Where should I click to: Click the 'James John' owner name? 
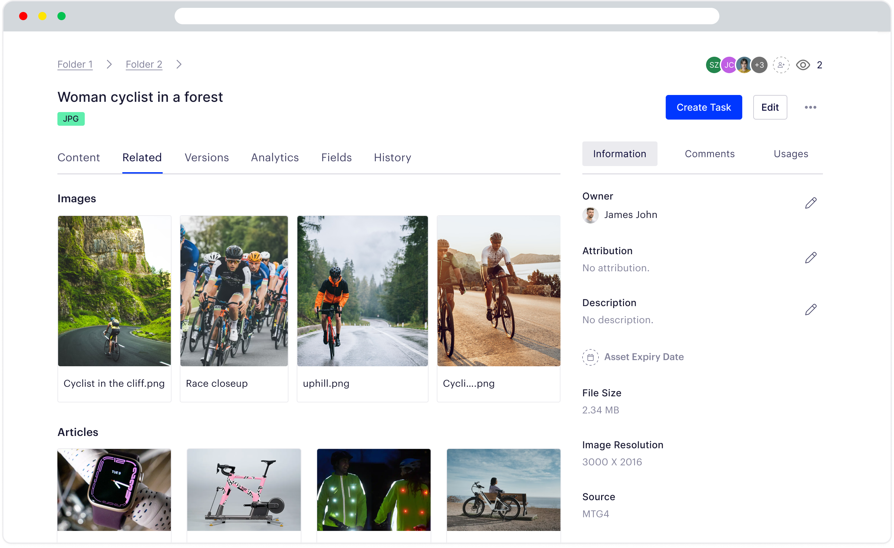click(x=631, y=215)
